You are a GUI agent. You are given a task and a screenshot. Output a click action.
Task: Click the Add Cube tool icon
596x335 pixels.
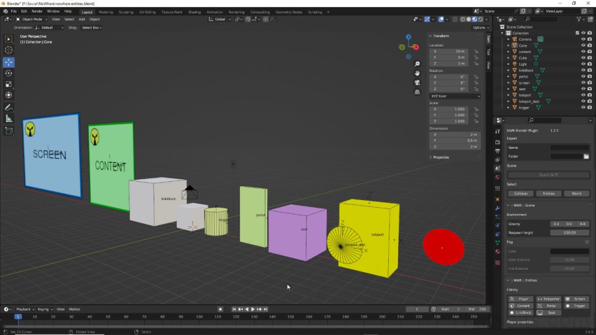[9, 131]
